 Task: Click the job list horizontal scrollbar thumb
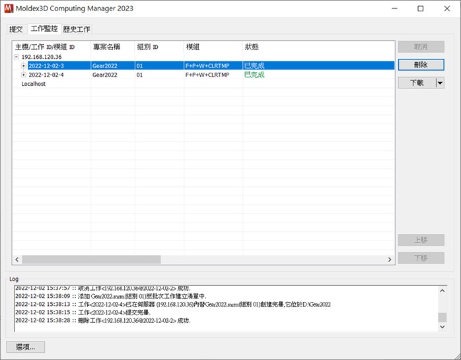click(91, 260)
